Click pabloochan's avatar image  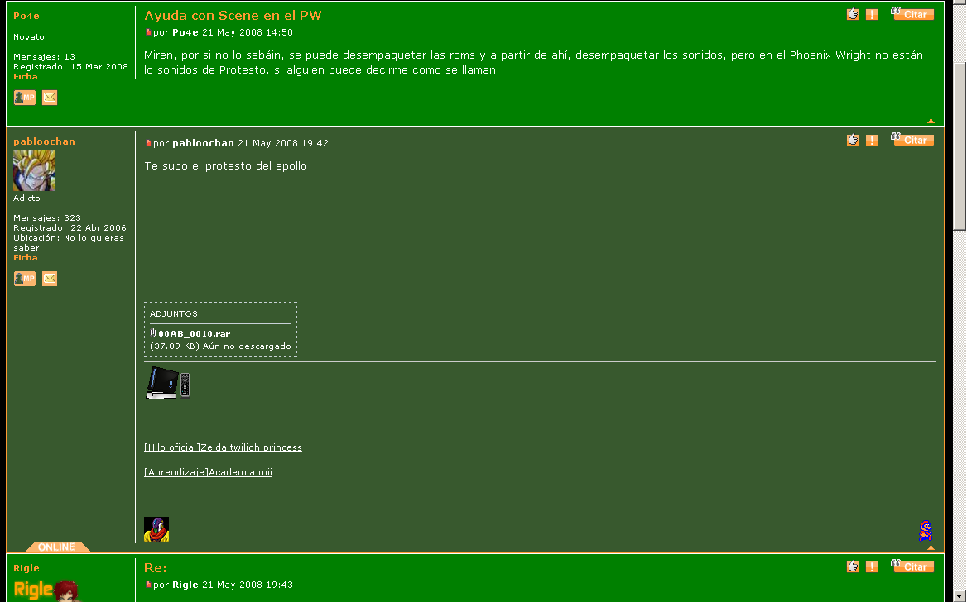(34, 170)
